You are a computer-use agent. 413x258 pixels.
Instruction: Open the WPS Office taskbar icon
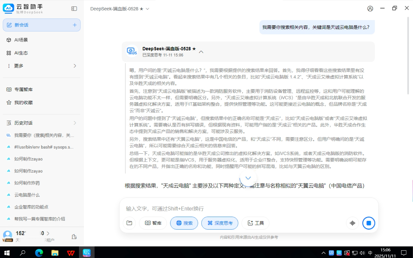point(71,253)
